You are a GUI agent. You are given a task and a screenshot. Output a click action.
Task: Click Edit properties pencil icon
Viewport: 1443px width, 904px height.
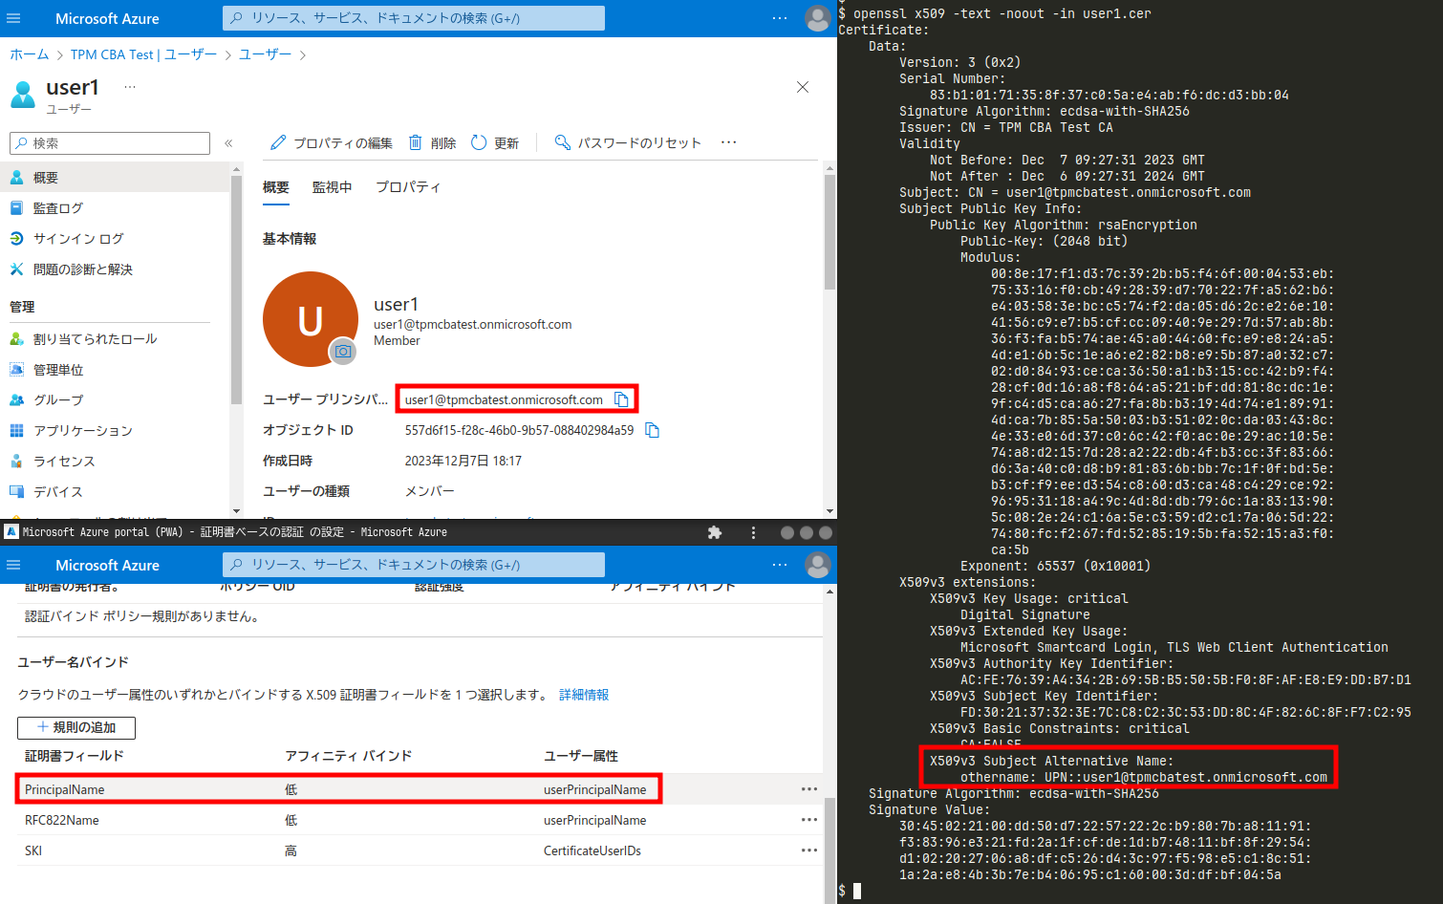tap(278, 142)
